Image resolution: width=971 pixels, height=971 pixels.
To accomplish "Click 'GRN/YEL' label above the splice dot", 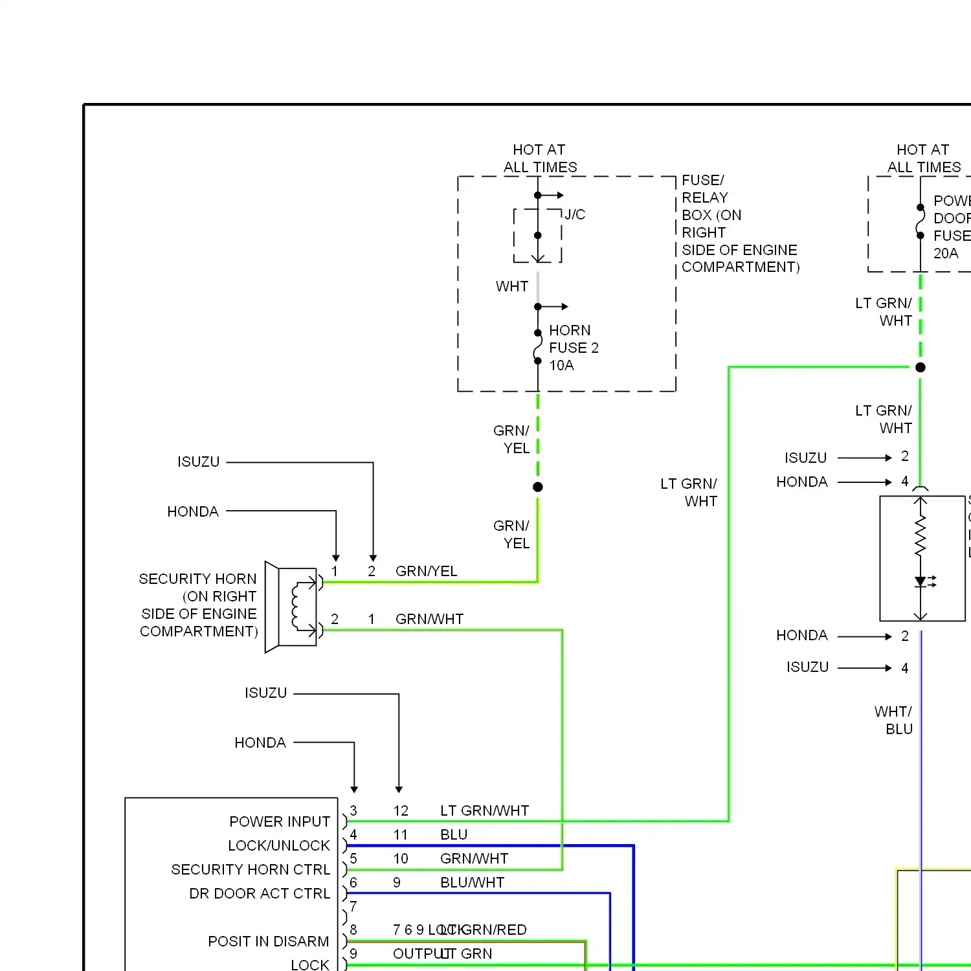I will pyautogui.click(x=511, y=440).
